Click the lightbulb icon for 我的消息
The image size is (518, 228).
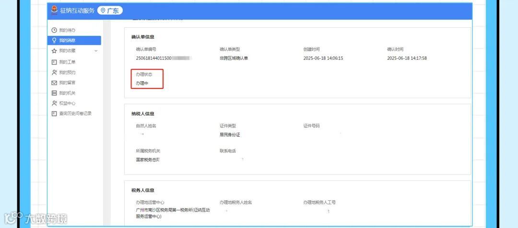point(54,41)
